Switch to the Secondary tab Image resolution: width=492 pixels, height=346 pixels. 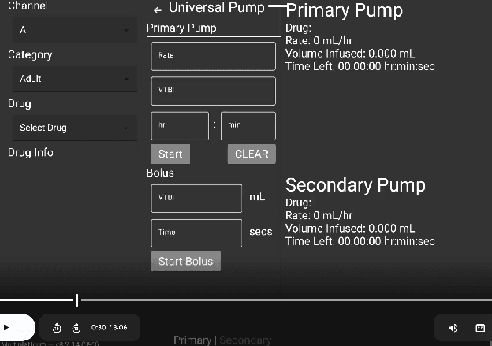245,340
